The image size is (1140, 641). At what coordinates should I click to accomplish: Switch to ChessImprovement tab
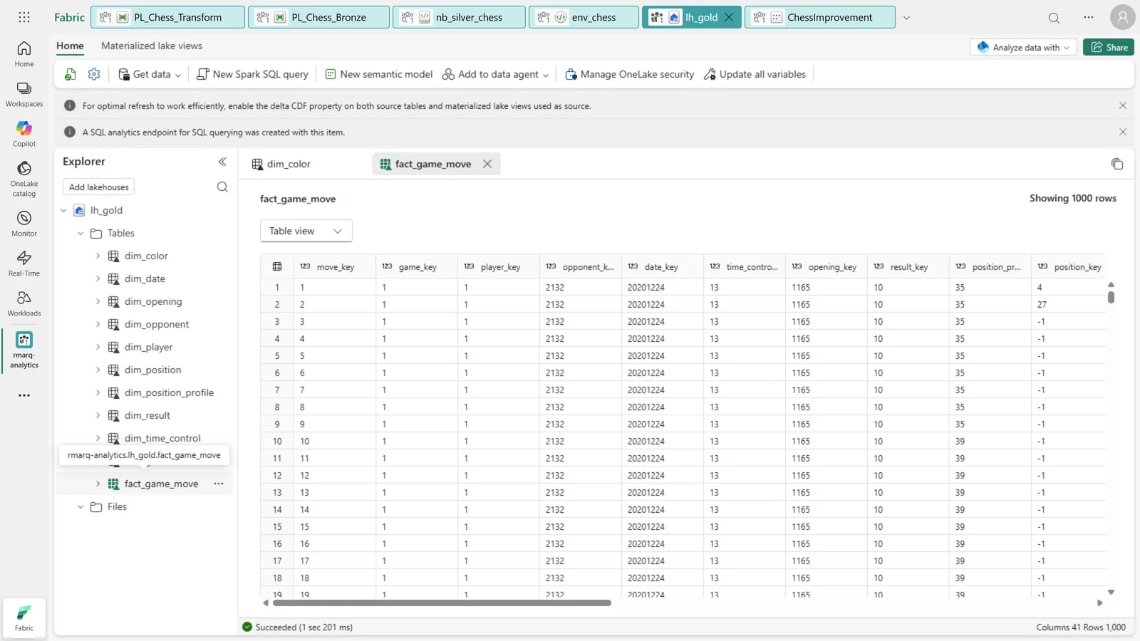(x=820, y=17)
